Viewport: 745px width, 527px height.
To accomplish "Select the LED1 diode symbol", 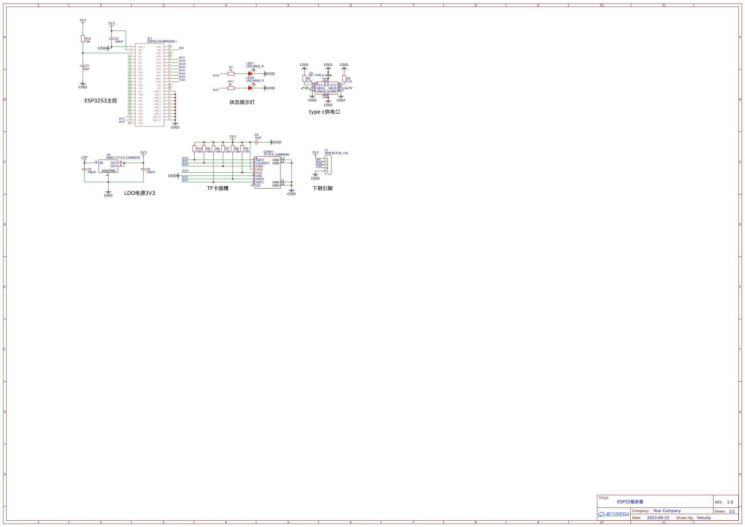I will coord(250,74).
